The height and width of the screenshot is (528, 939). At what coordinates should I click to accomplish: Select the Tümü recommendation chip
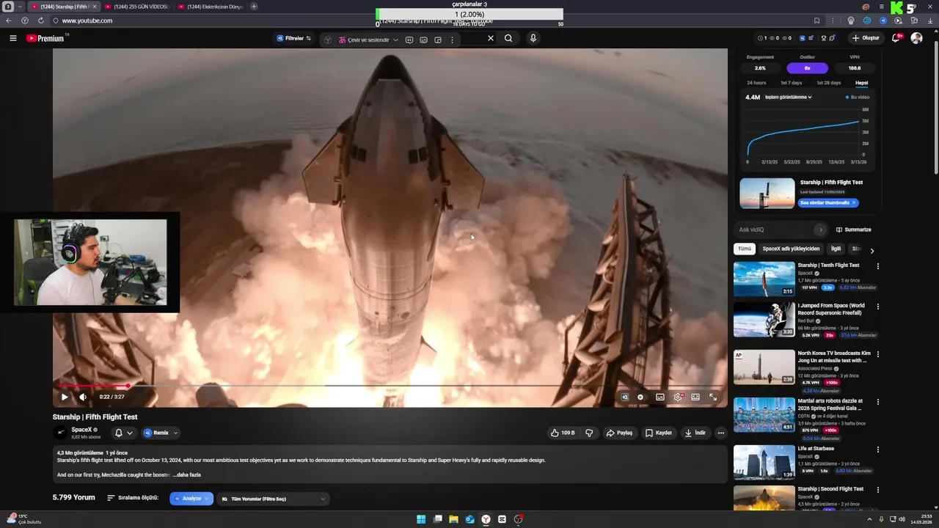click(745, 249)
